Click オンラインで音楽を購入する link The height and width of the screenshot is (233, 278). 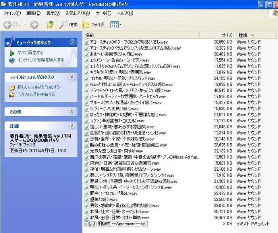pyautogui.click(x=41, y=60)
